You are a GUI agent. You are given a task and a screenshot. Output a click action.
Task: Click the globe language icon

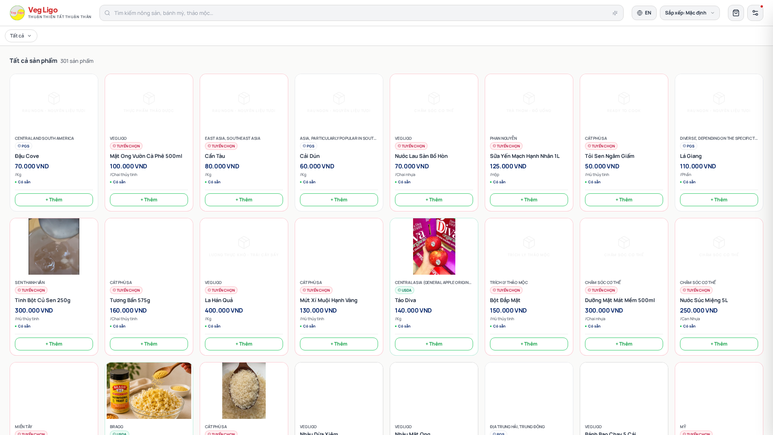pyautogui.click(x=640, y=13)
